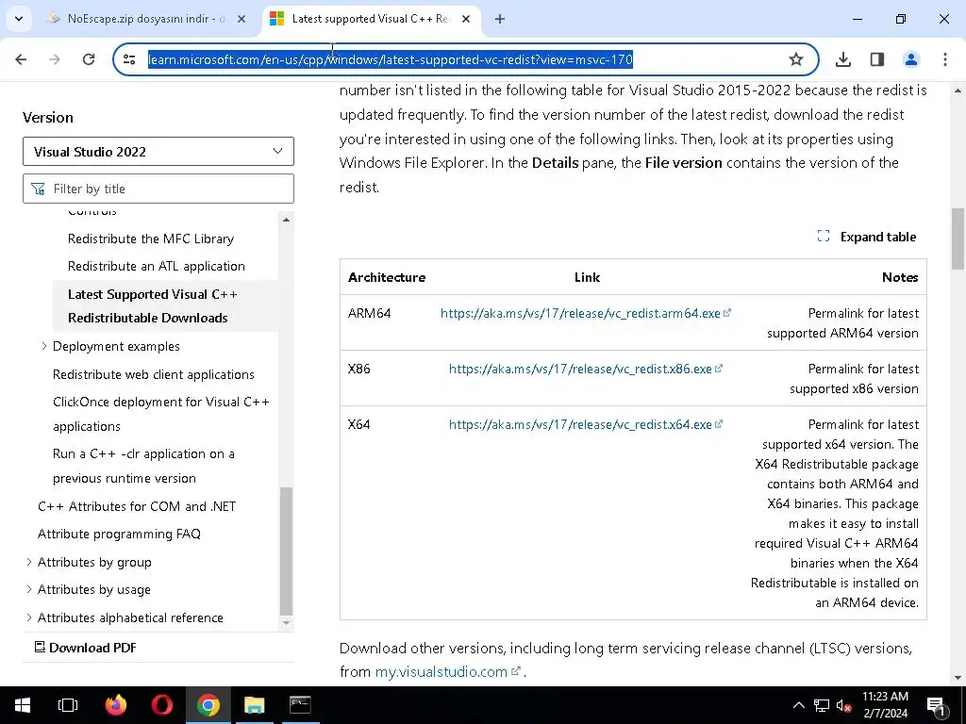This screenshot has height=724, width=966.
Task: Open ClickOnce deployment for Visual C++ applications
Action: click(x=161, y=414)
